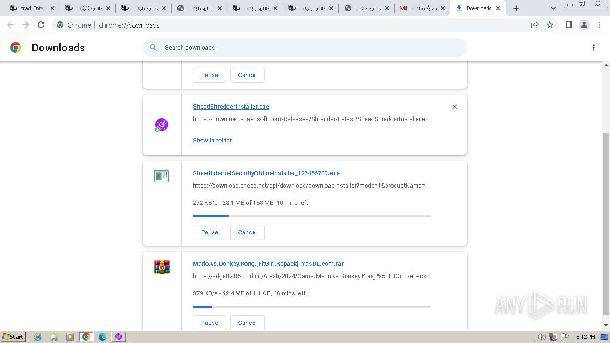Screen dimensions: 610x343
Task: Open Chrome's three-dot browser menu
Action: [600, 25]
